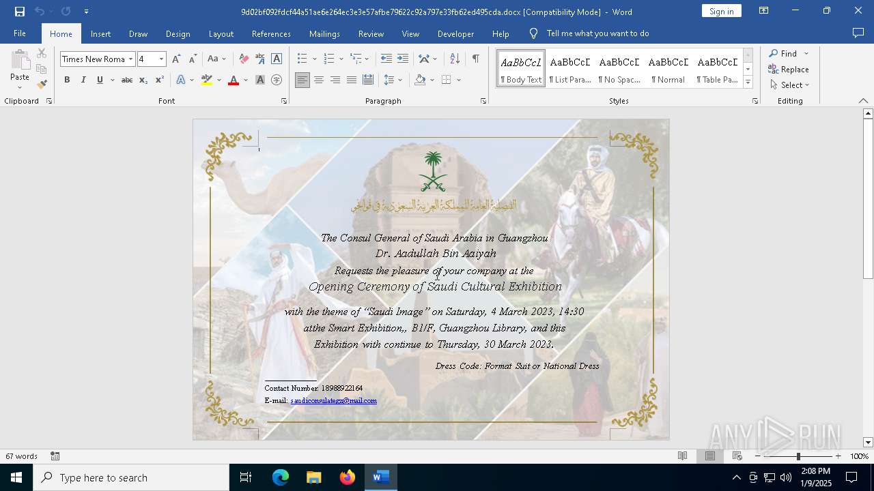
Task: Toggle Bold formatting
Action: (67, 80)
